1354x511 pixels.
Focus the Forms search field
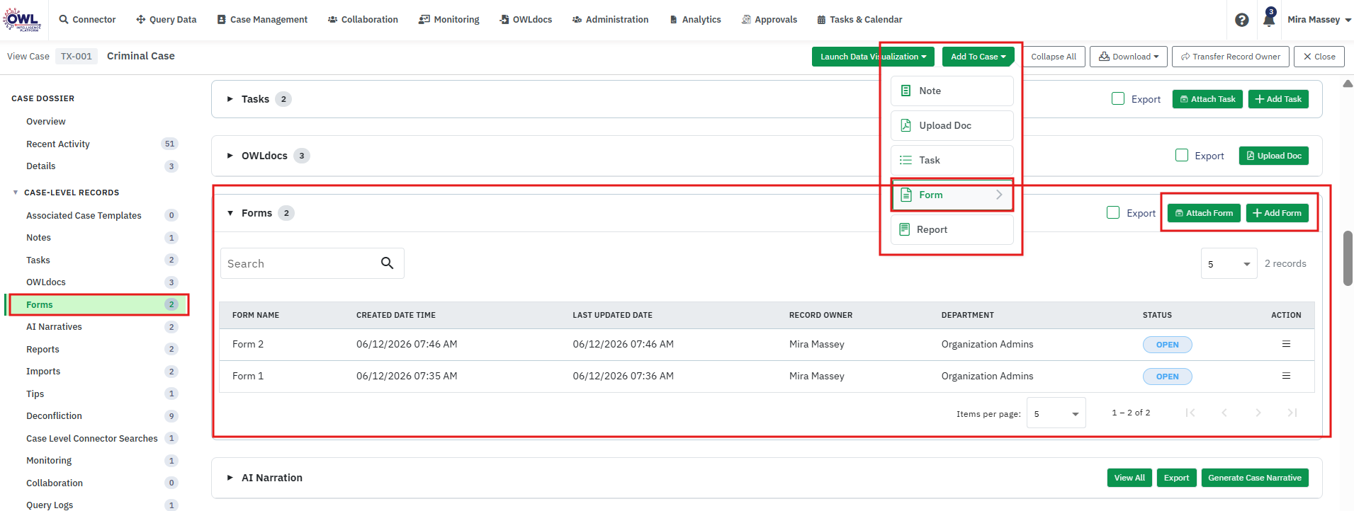click(x=312, y=263)
